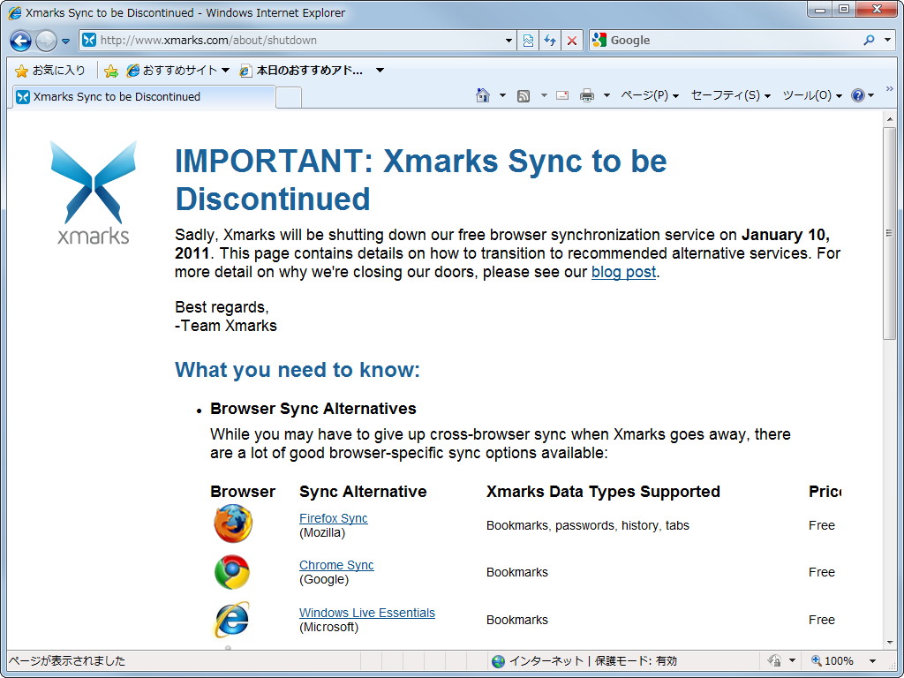This screenshot has height=678, width=904.
Task: Follow the blog post link
Action: pos(622,272)
